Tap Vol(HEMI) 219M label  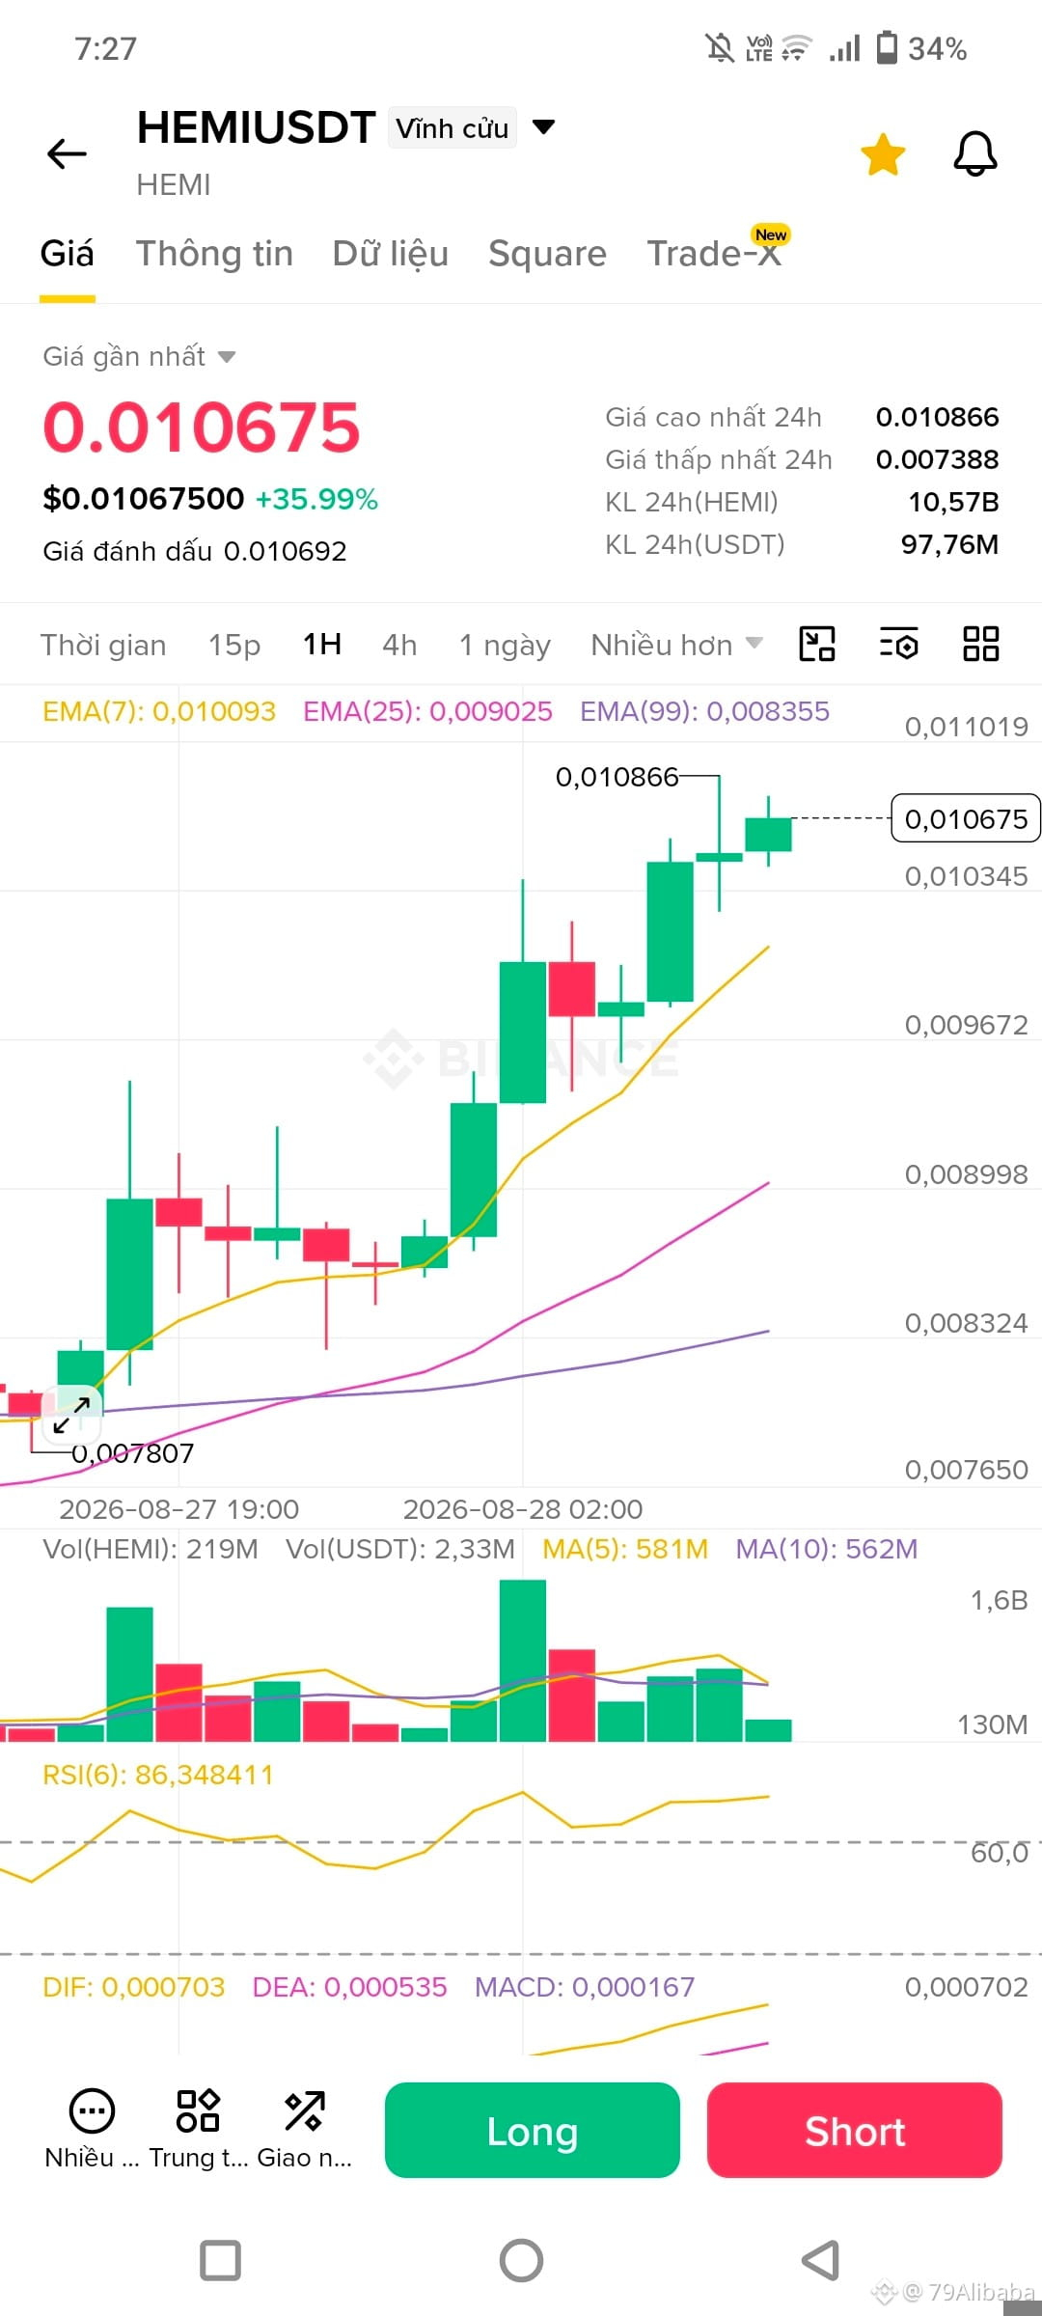151,1549
